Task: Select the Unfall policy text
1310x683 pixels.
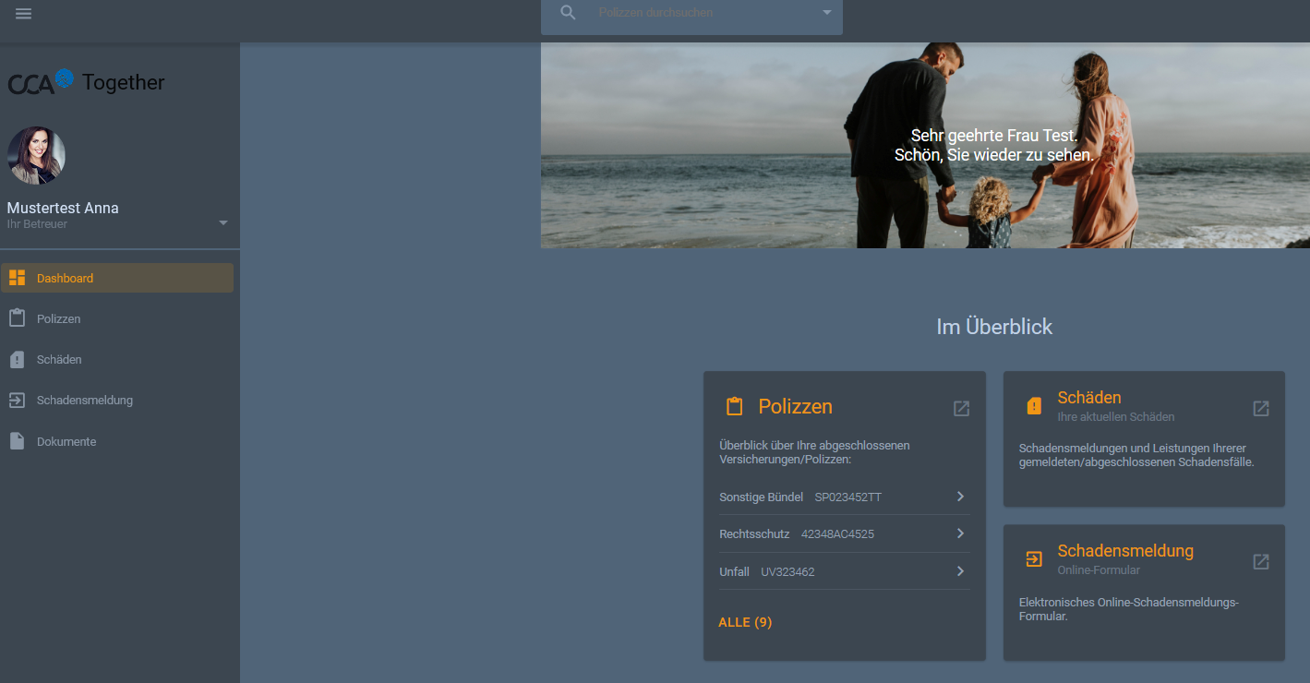Action: click(734, 571)
